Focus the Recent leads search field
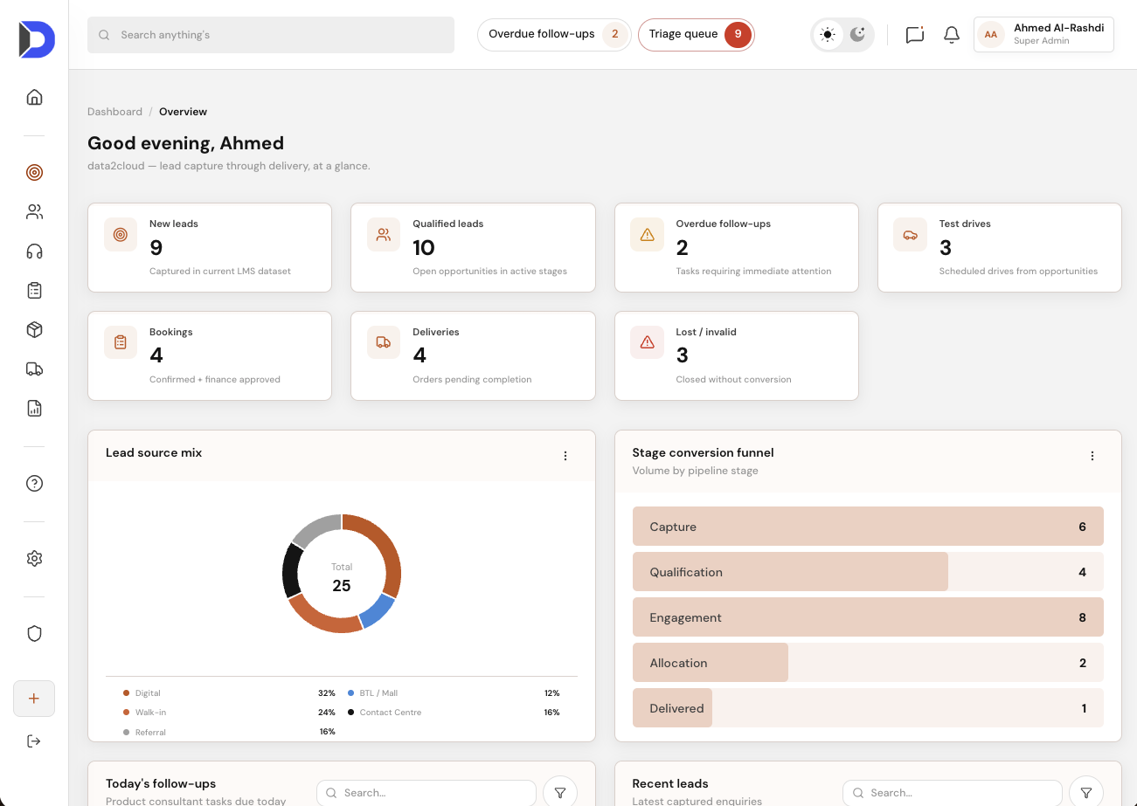The image size is (1137, 806). click(x=953, y=793)
